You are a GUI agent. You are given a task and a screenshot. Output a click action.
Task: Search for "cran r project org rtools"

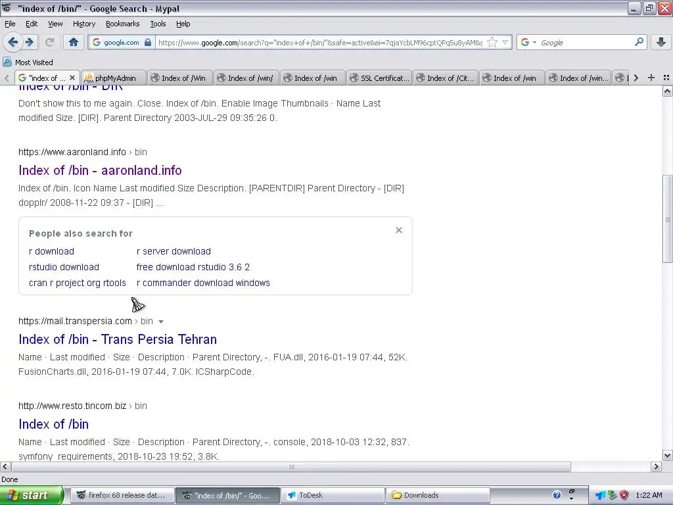click(x=78, y=283)
